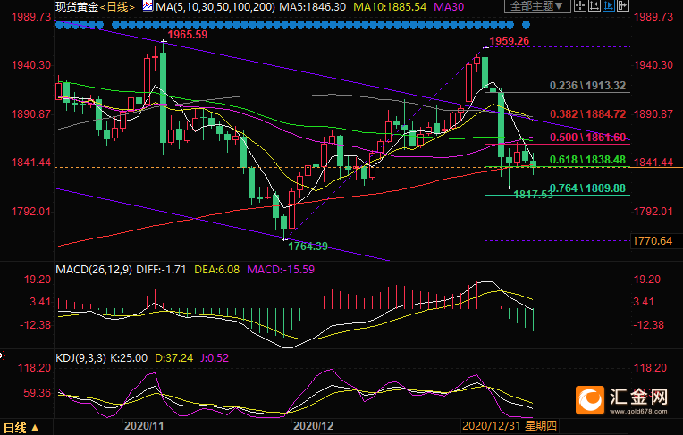Click the -12.38 label on right MACD axis
The width and height of the screenshot is (683, 435).
click(648, 325)
